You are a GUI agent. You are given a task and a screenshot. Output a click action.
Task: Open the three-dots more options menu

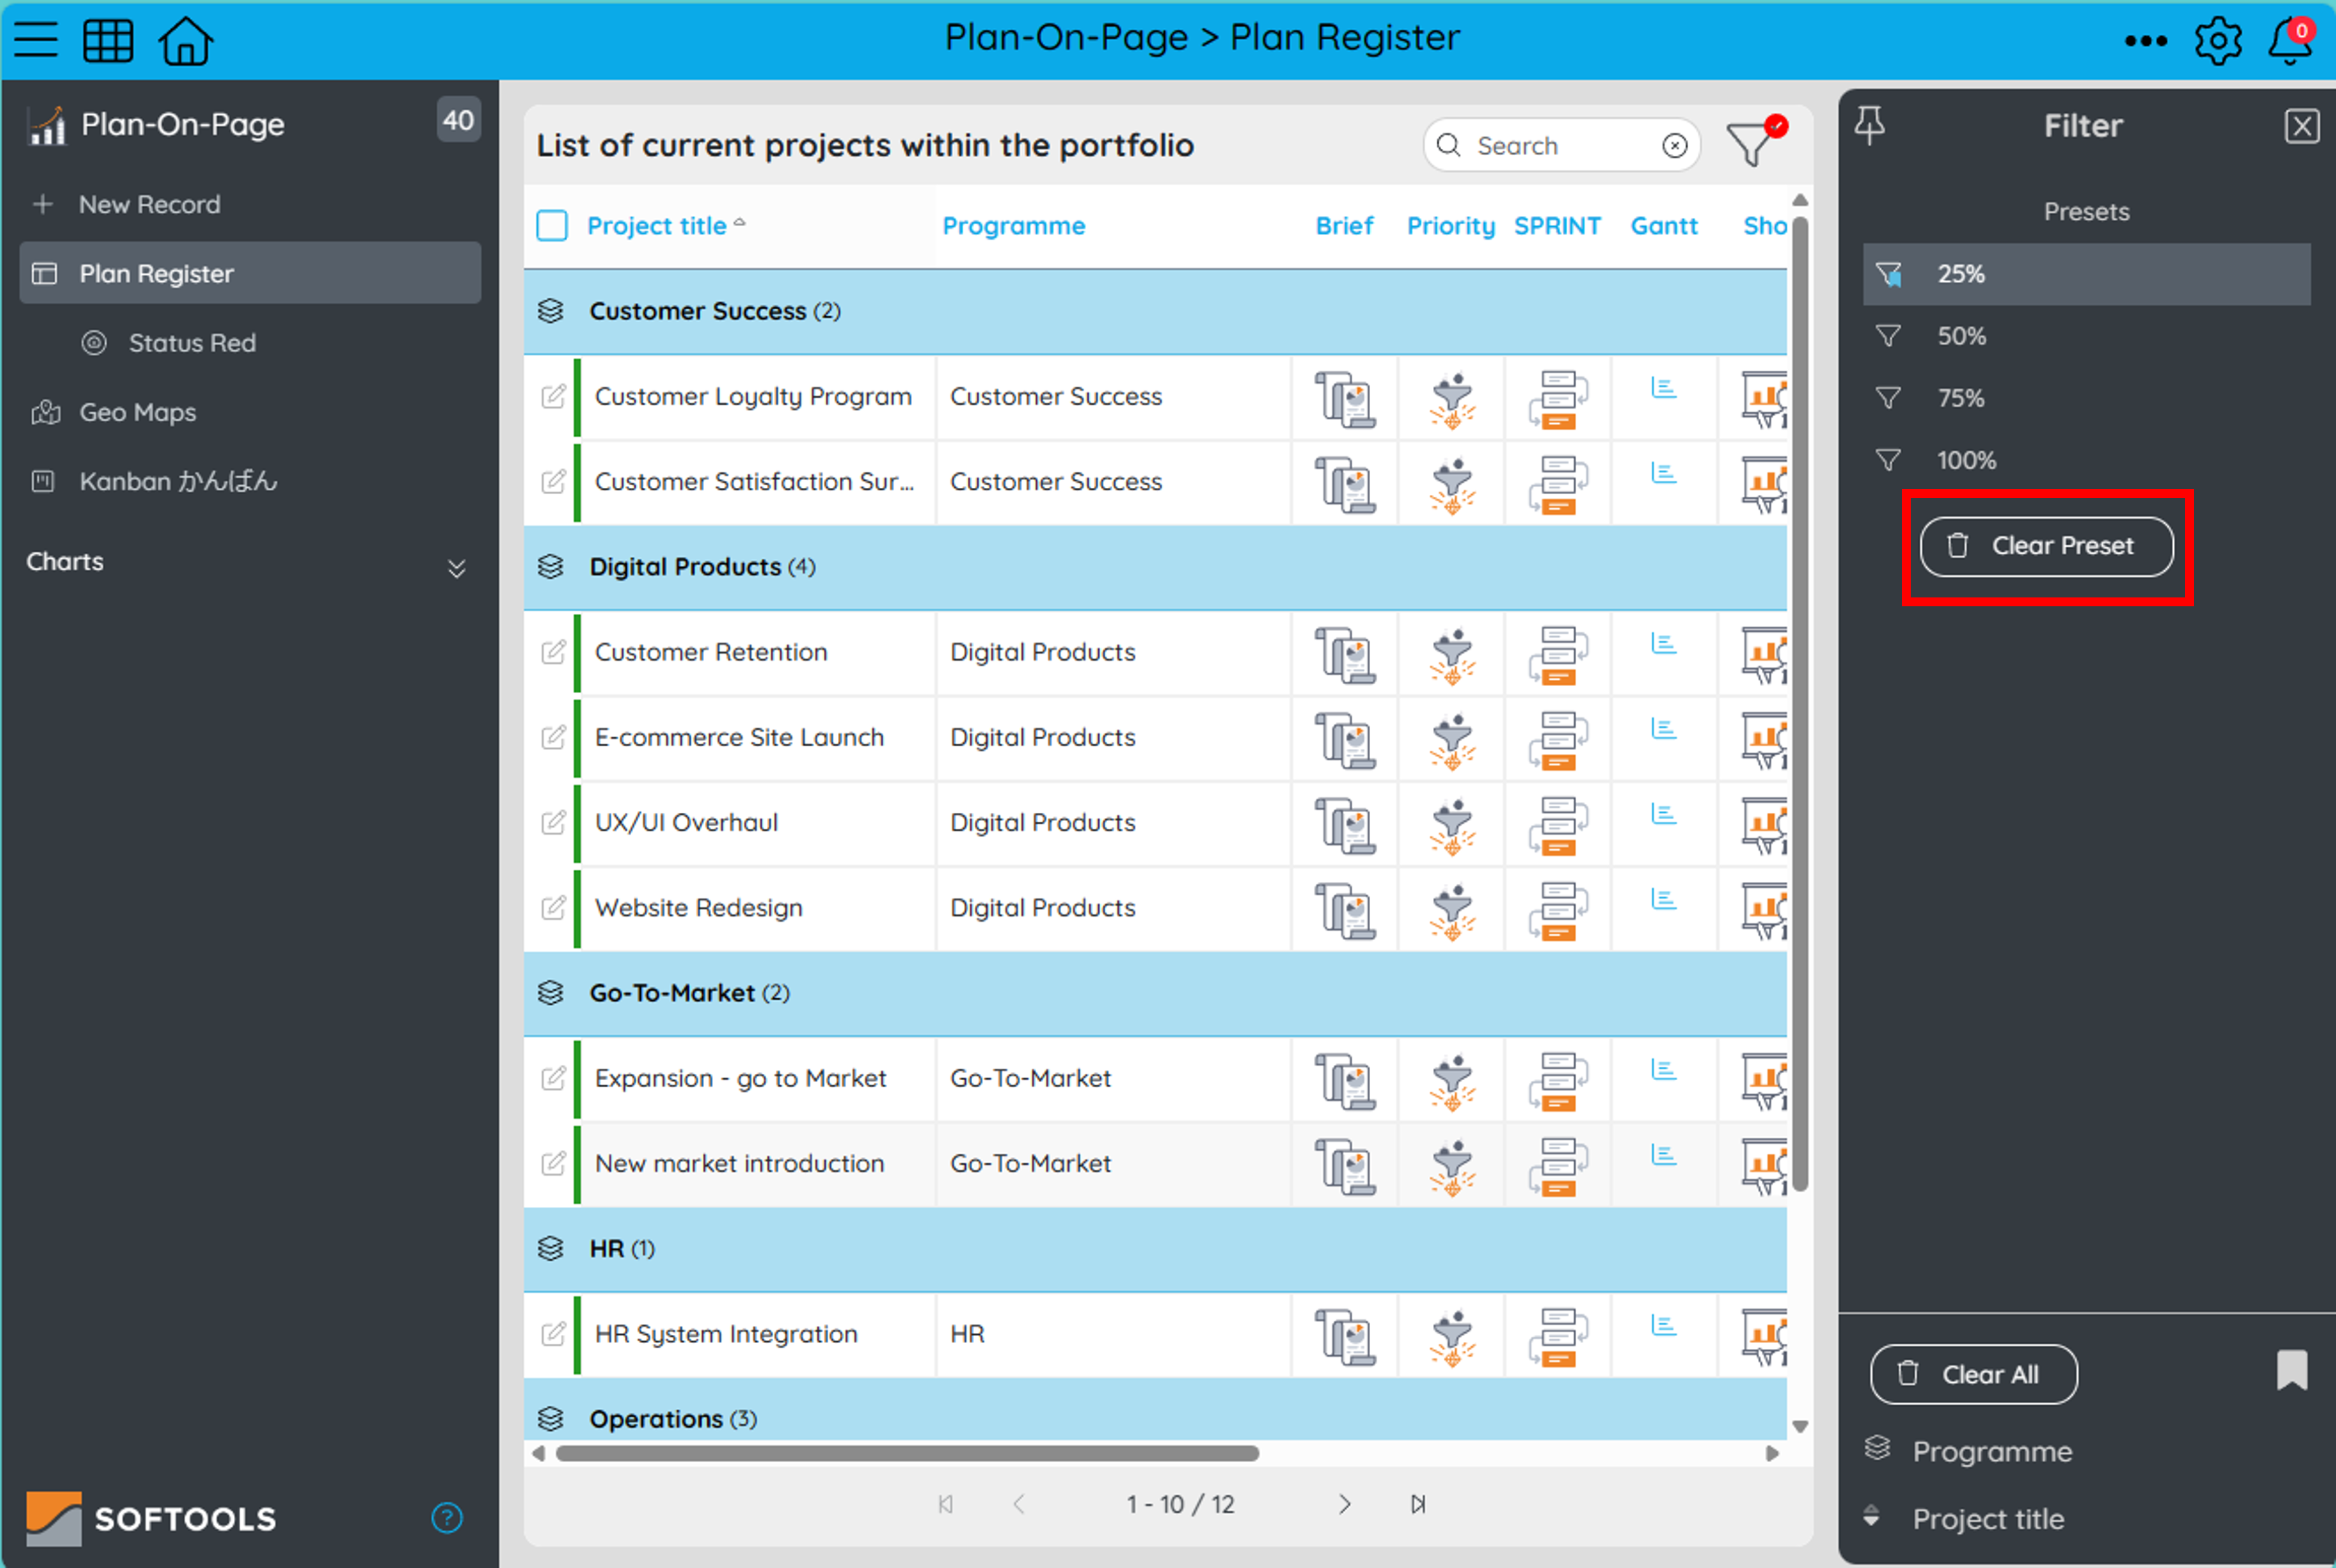[2146, 41]
